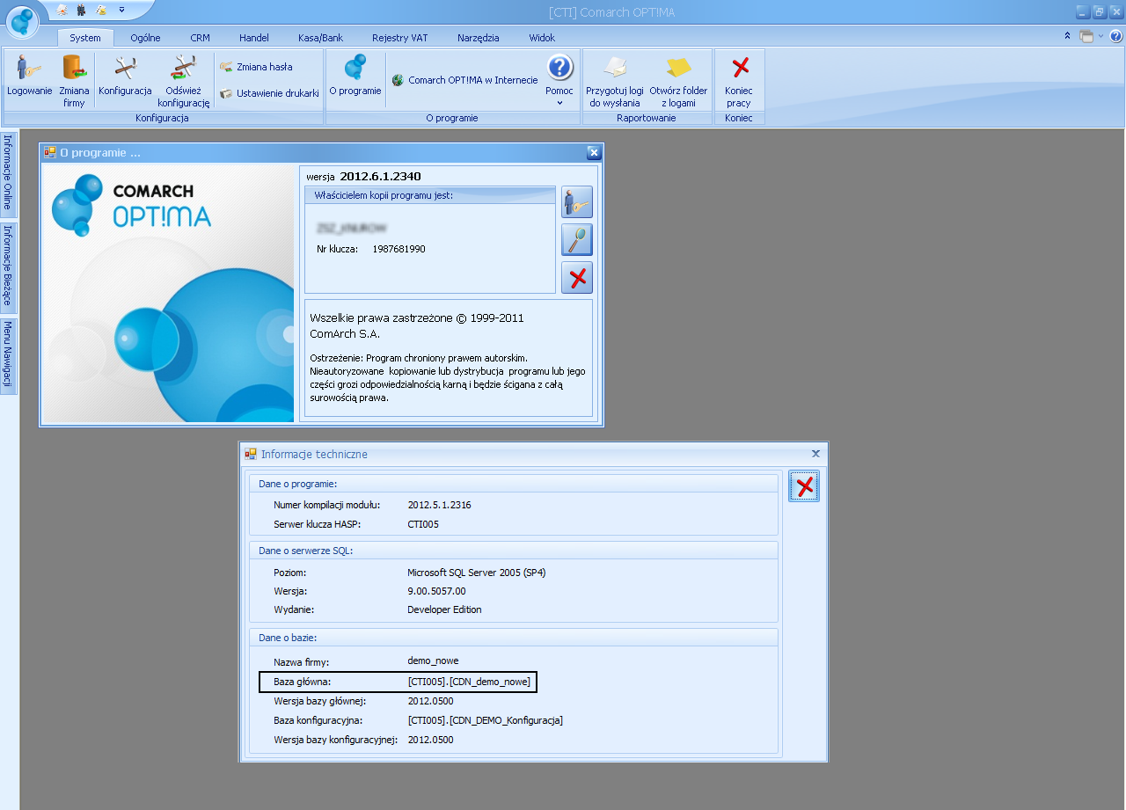Click the two-people icon in quick access toolbar
Image resolution: width=1126 pixels, height=810 pixels.
coord(81,10)
